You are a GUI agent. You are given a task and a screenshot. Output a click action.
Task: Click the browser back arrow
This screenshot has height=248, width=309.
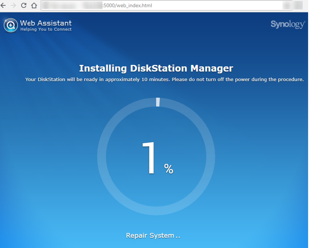pos(4,5)
